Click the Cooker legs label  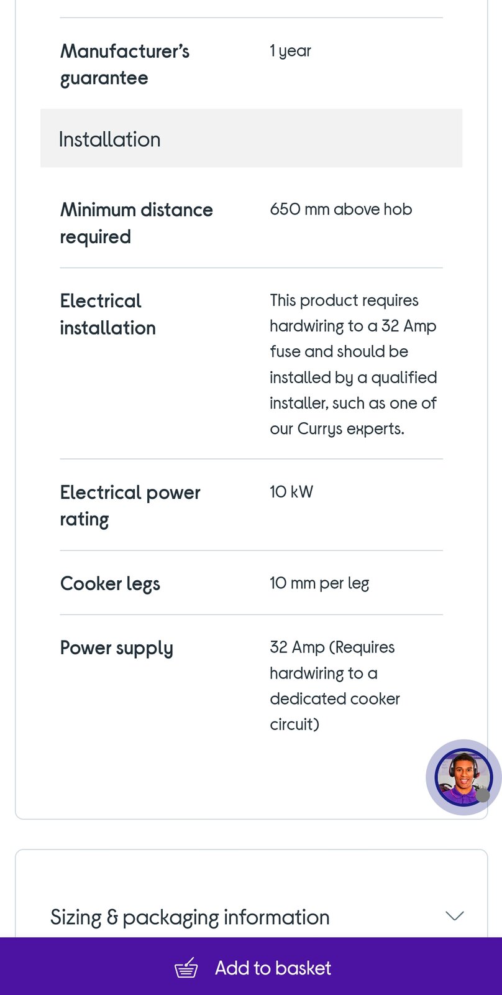click(x=110, y=583)
